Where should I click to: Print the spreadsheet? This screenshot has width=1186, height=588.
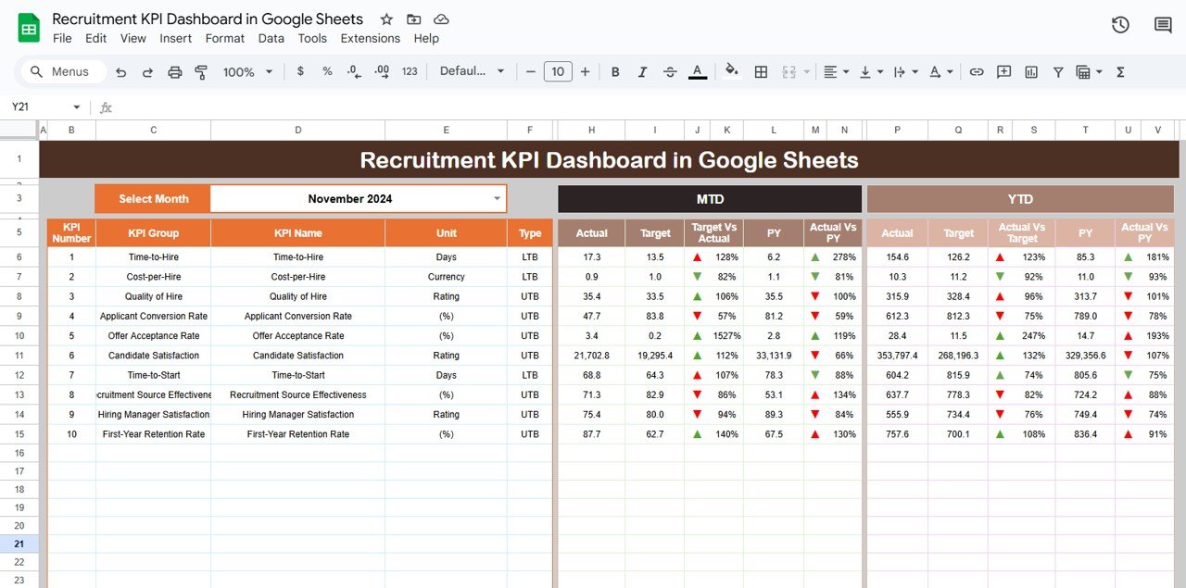coord(174,71)
